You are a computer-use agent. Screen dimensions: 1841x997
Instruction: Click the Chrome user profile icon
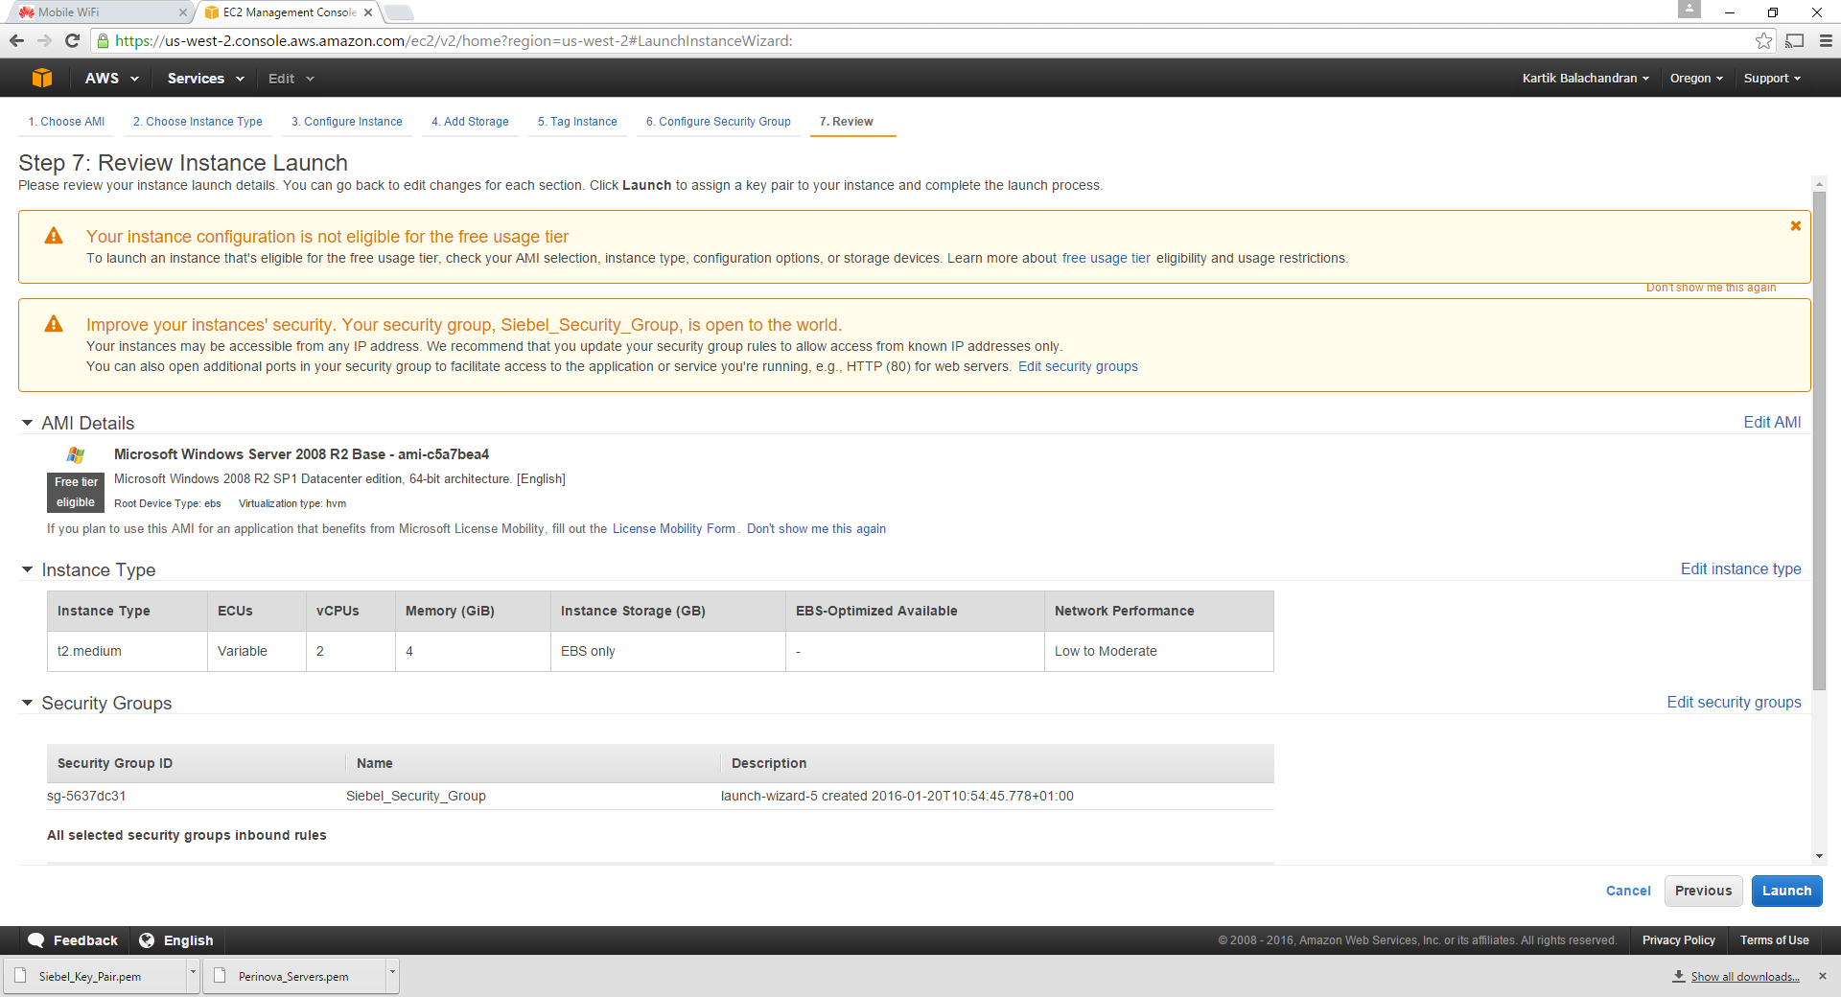(x=1690, y=10)
